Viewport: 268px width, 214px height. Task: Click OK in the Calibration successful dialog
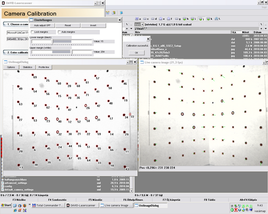point(136,53)
